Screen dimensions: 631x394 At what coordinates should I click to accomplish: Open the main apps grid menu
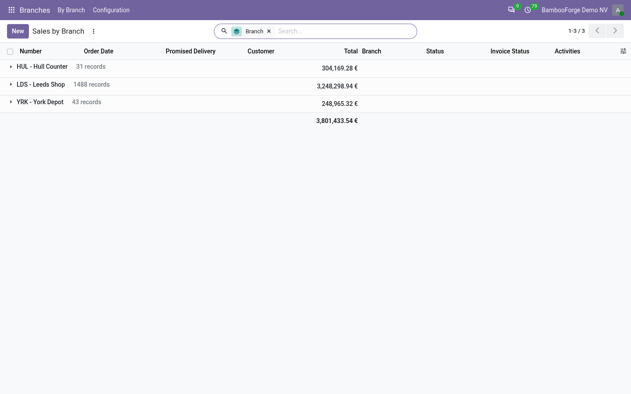point(11,10)
